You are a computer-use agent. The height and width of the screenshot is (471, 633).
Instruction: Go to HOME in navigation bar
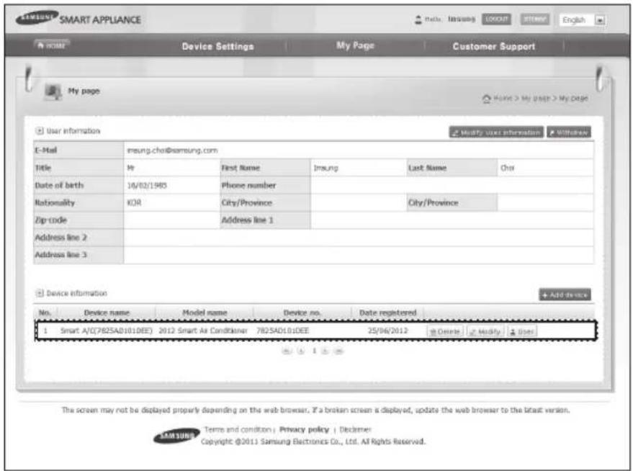coord(52,45)
